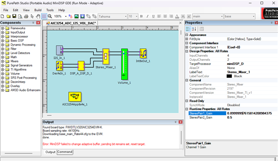Open the base dropdown in the toolbar
Viewport: 278px width, 161px height.
coord(254,16)
